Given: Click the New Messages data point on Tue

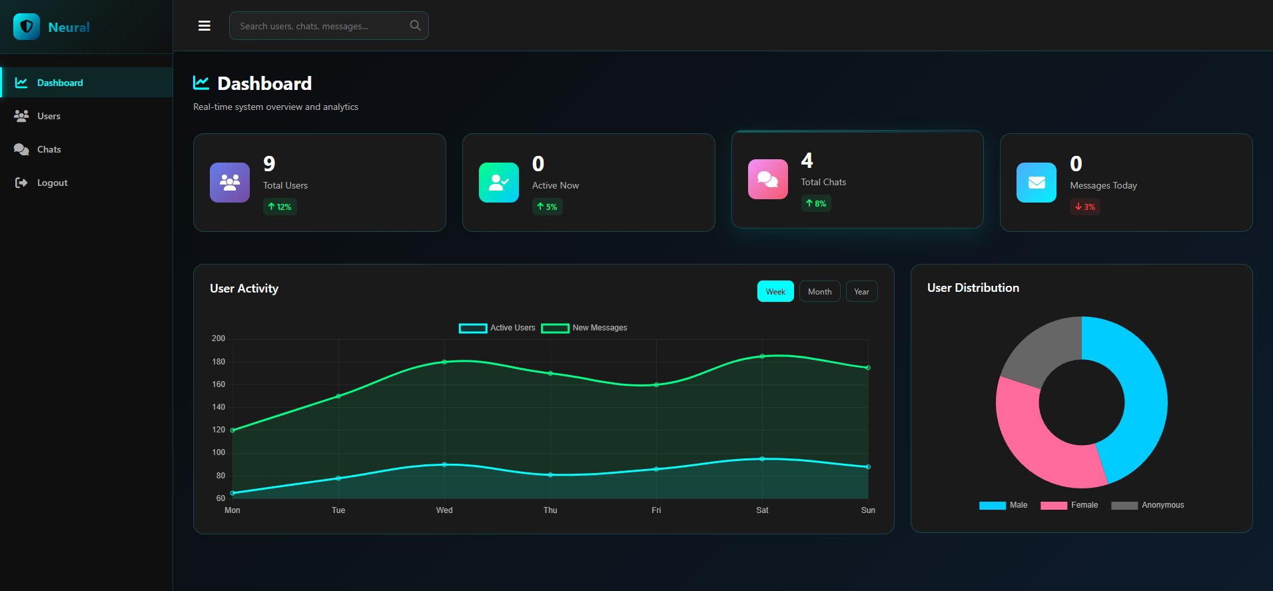Looking at the screenshot, I should (x=338, y=396).
